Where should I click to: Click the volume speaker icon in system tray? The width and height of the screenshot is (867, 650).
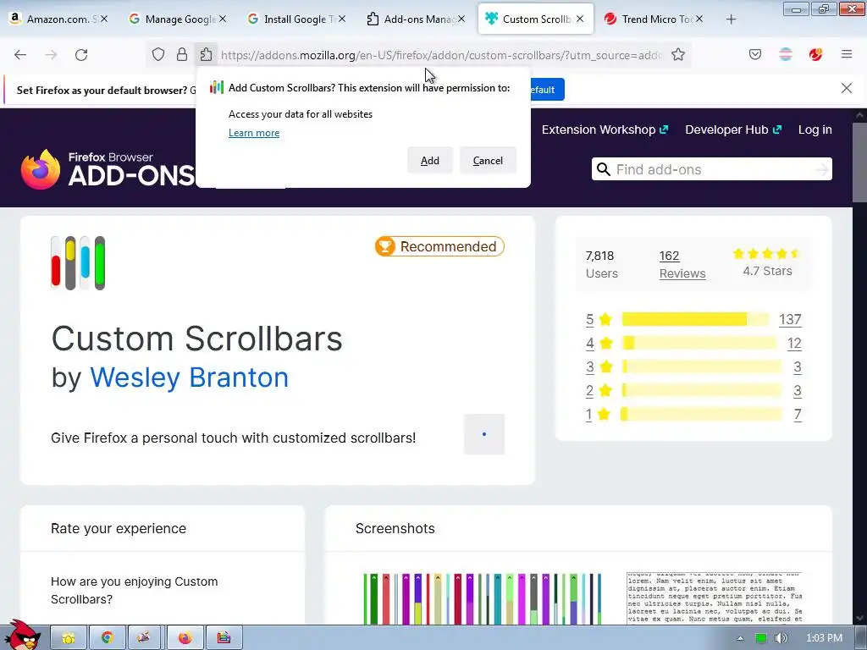(780, 638)
